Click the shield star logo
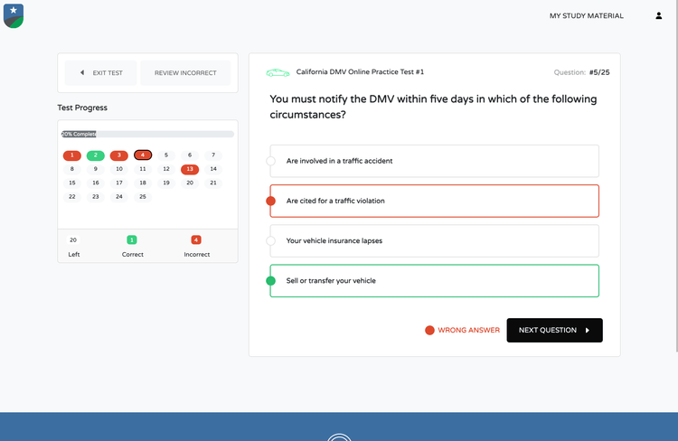Image resolution: width=678 pixels, height=441 pixels. pos(14,15)
